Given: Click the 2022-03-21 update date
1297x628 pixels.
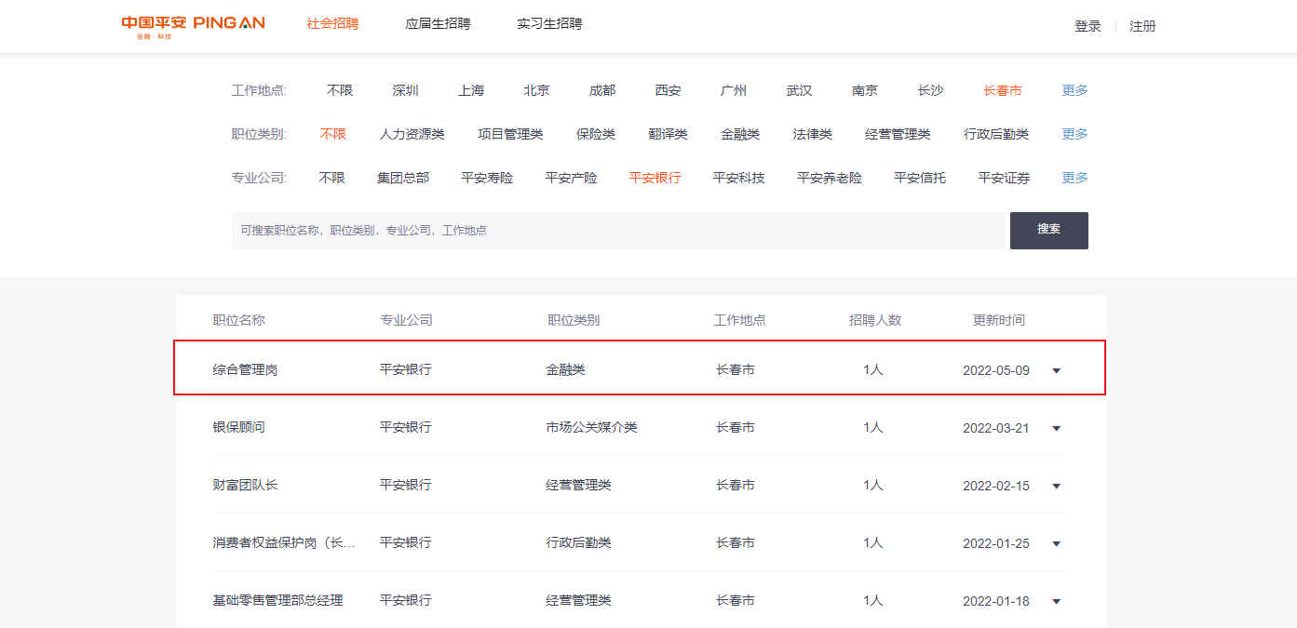Looking at the screenshot, I should click(996, 428).
